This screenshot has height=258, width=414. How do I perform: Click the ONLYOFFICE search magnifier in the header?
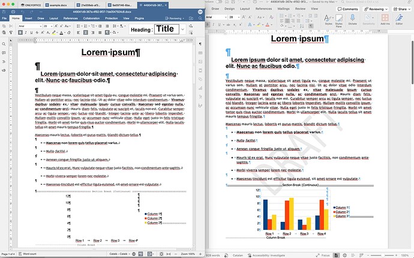(200, 18)
